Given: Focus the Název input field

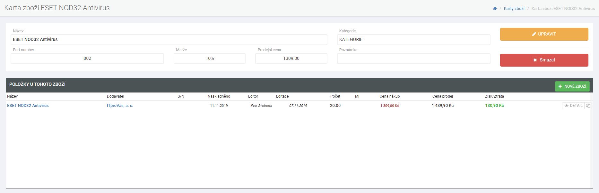Looking at the screenshot, I should [x=169, y=39].
